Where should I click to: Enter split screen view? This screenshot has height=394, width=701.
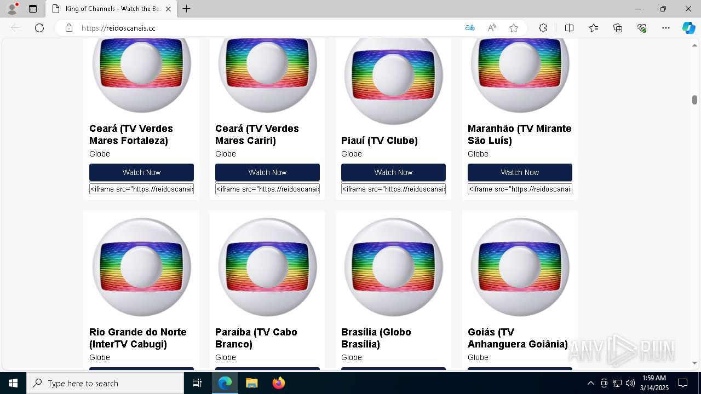tap(570, 28)
